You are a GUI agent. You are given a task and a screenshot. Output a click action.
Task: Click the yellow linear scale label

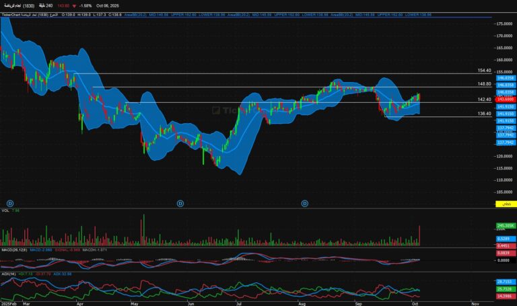tap(506, 204)
